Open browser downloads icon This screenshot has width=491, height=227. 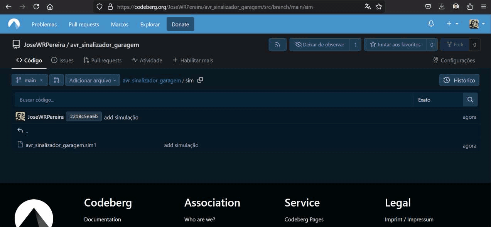click(x=442, y=7)
